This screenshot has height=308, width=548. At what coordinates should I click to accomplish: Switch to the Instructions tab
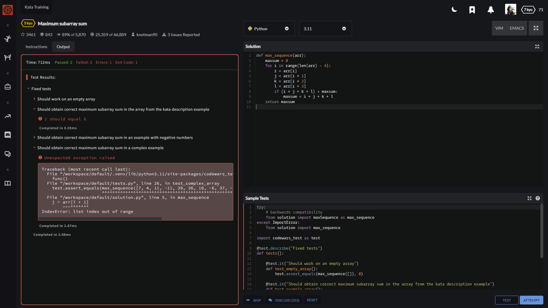coord(36,47)
